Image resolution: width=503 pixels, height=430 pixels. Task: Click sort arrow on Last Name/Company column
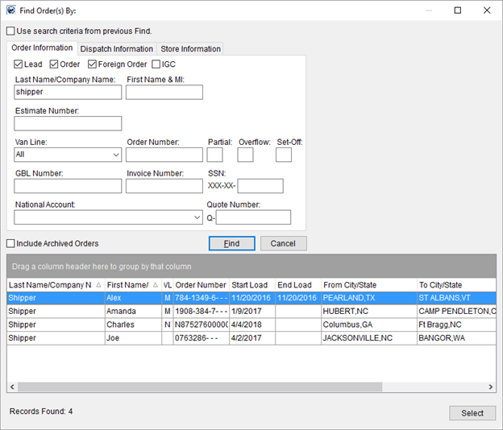[98, 285]
